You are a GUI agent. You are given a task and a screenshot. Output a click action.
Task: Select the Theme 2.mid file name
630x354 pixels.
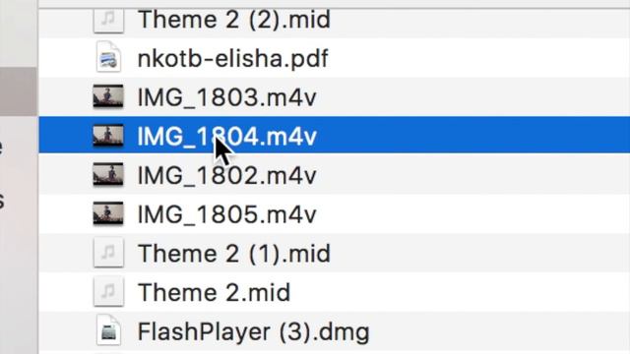pyautogui.click(x=214, y=292)
